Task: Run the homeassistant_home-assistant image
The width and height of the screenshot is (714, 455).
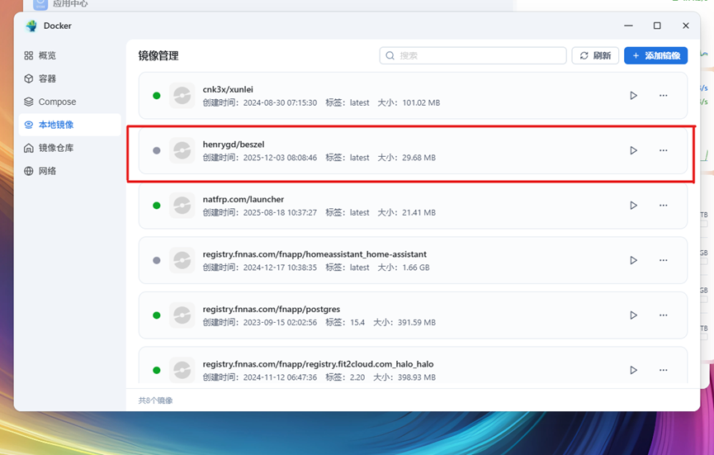Action: (633, 260)
